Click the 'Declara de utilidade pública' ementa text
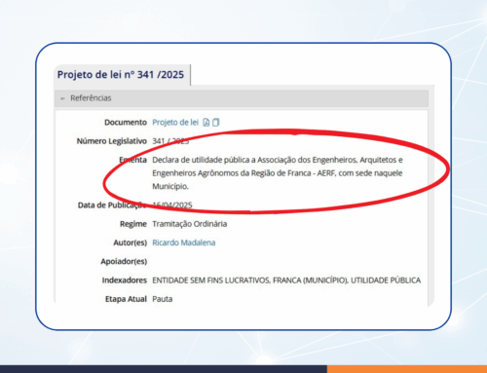487x373 pixels. [201, 160]
